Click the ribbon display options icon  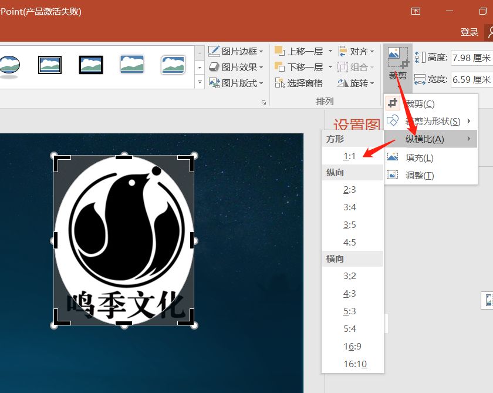pyautogui.click(x=416, y=11)
